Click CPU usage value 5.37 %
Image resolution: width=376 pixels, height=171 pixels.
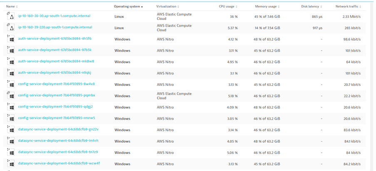click(x=232, y=28)
